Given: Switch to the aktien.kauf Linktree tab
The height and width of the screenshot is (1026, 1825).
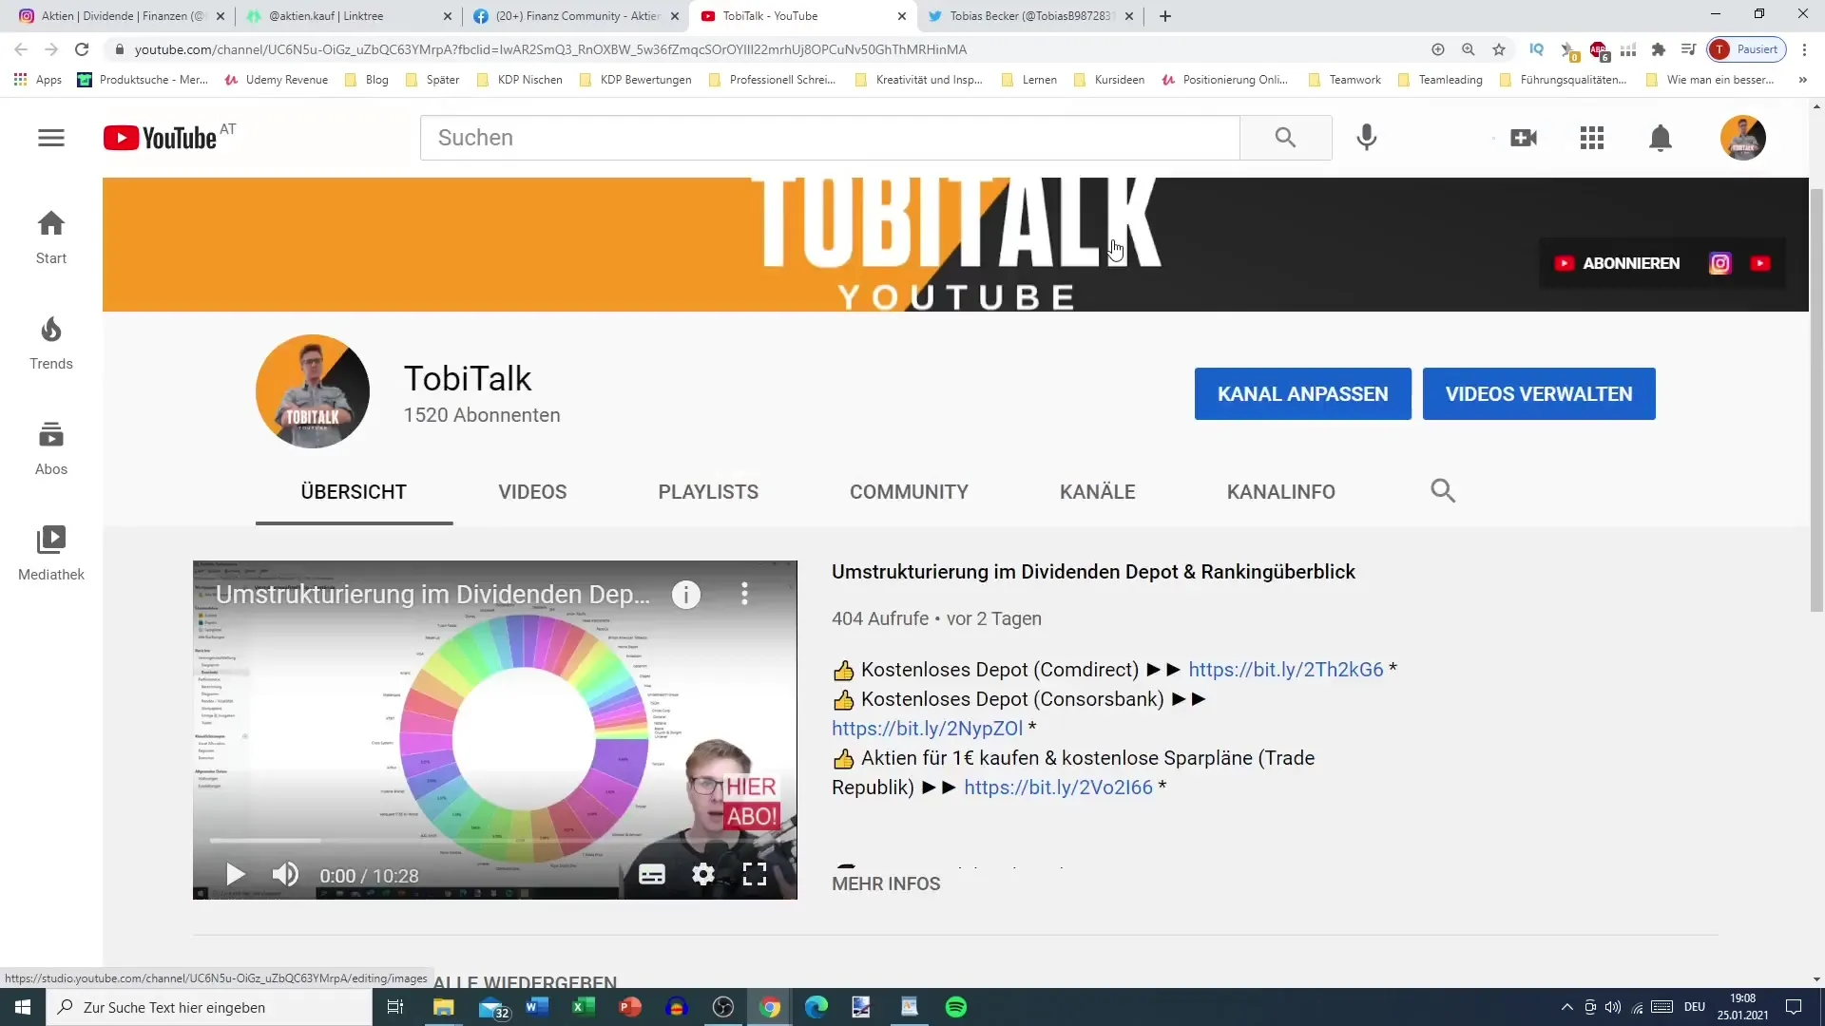Looking at the screenshot, I should 350,16.
